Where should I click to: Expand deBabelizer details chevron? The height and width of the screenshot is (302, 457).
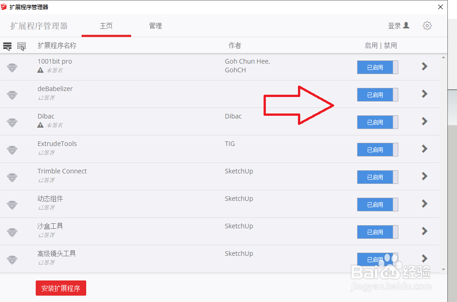[424, 94]
